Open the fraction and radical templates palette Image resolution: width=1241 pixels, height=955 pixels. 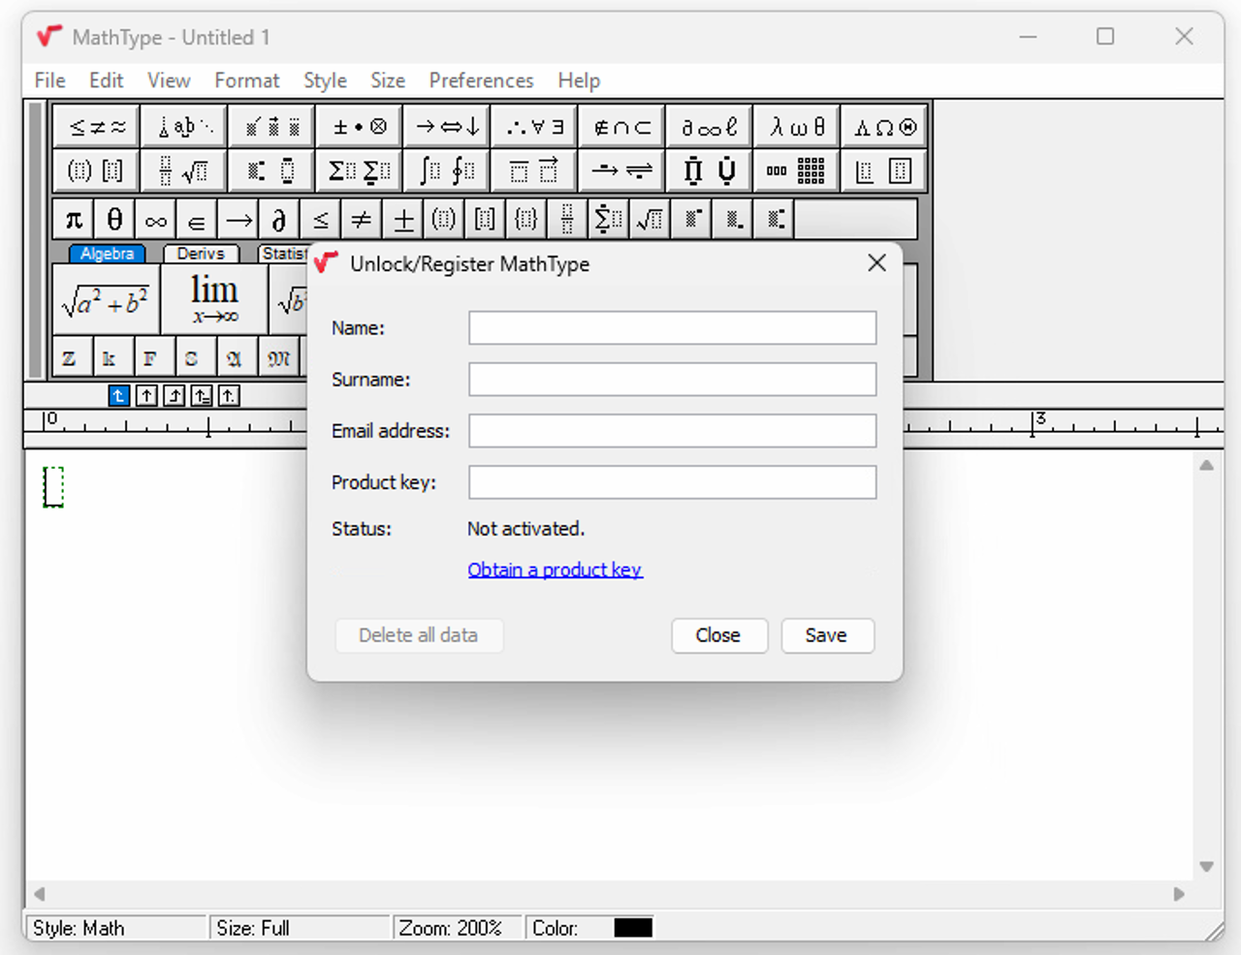[184, 170]
